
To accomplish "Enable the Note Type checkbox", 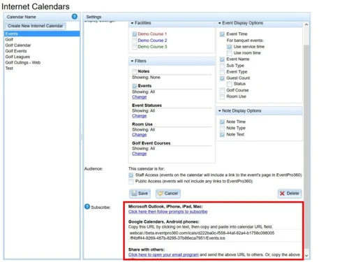I will [x=222, y=128].
